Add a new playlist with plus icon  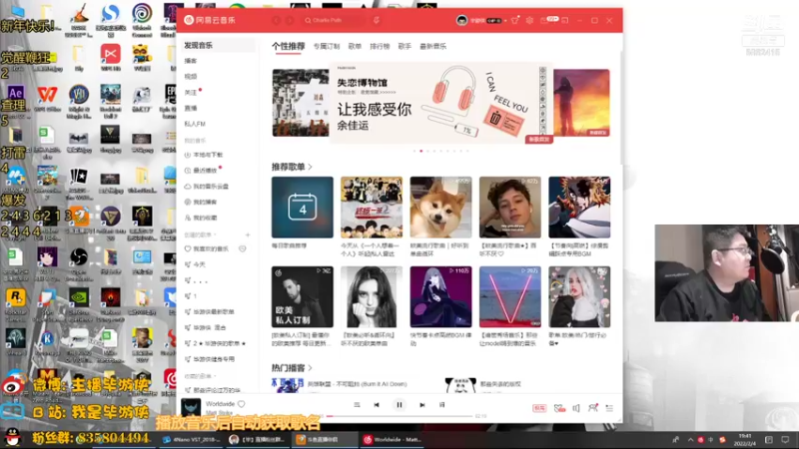coord(248,235)
